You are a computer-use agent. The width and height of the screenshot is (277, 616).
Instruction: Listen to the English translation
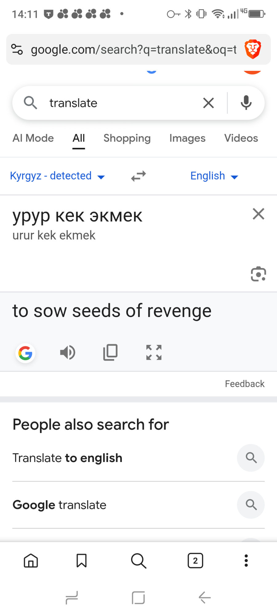coord(67,352)
